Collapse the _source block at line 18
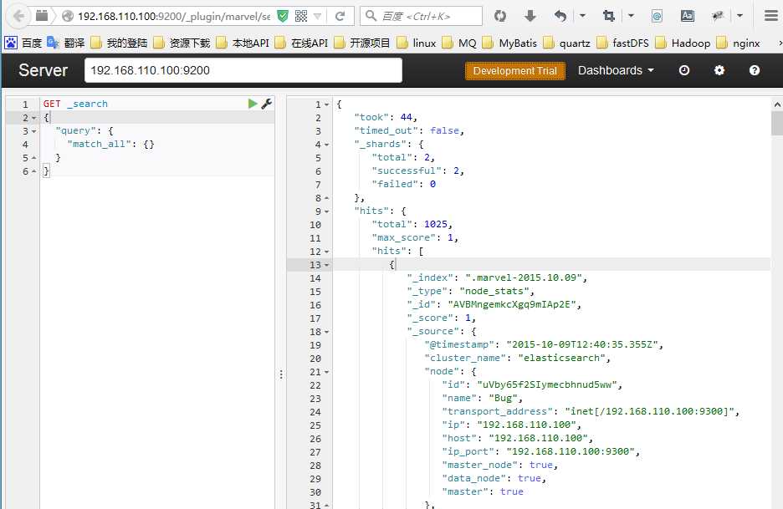The width and height of the screenshot is (783, 509). 326,332
